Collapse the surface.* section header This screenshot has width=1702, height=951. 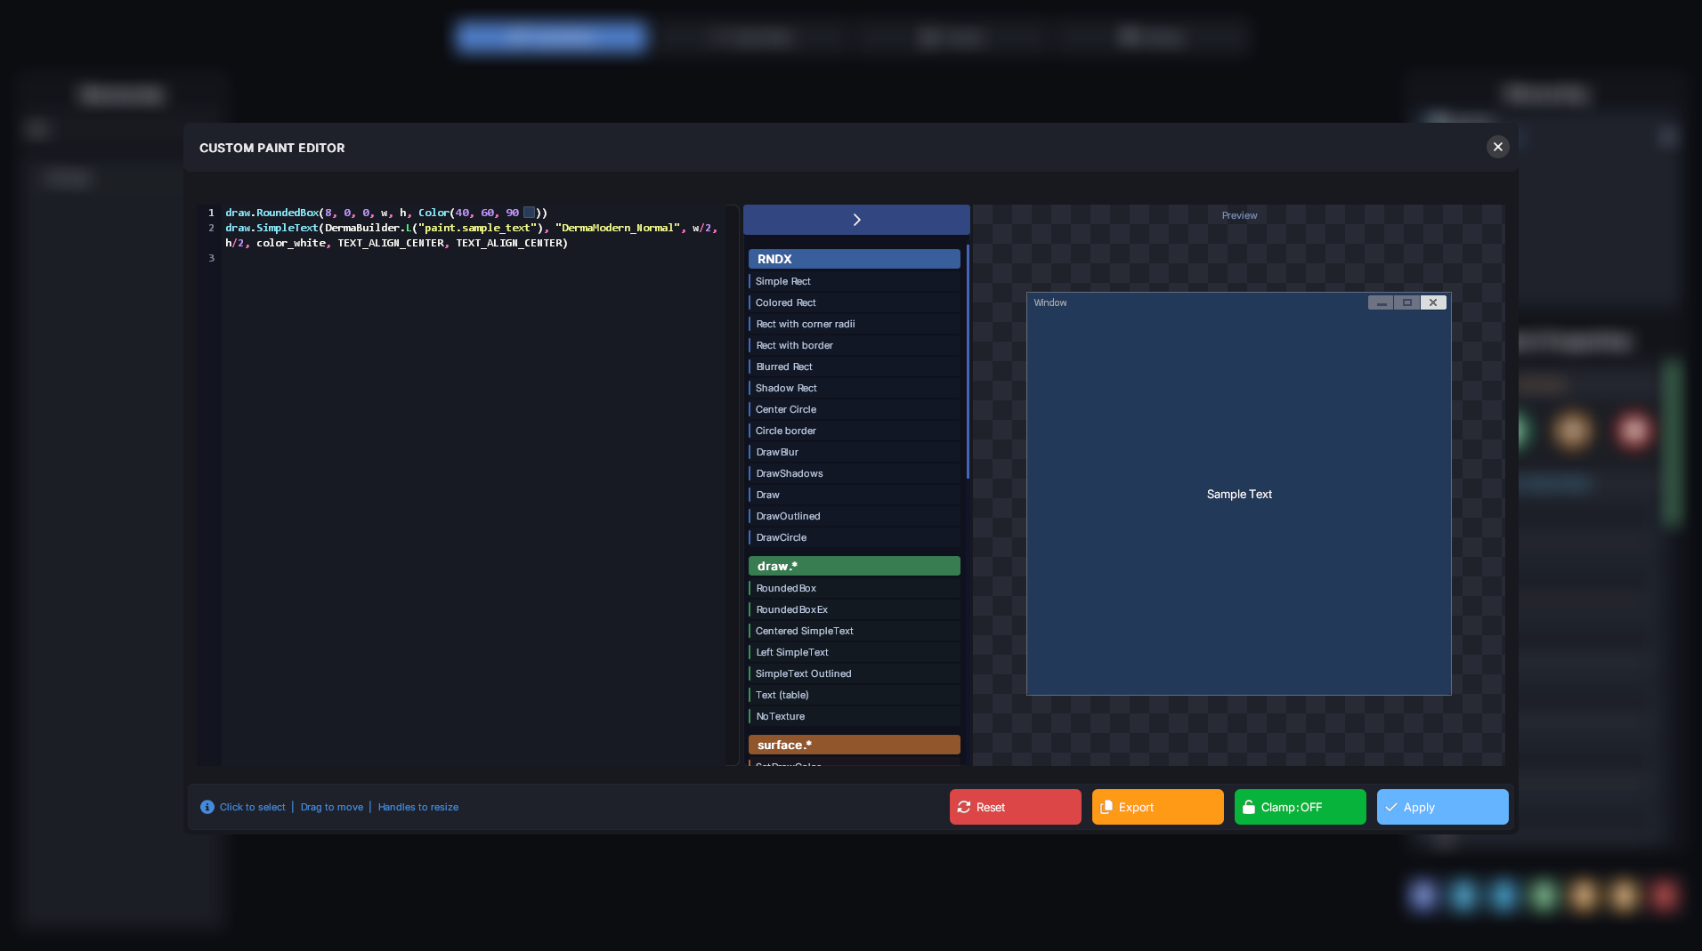pyautogui.click(x=854, y=745)
